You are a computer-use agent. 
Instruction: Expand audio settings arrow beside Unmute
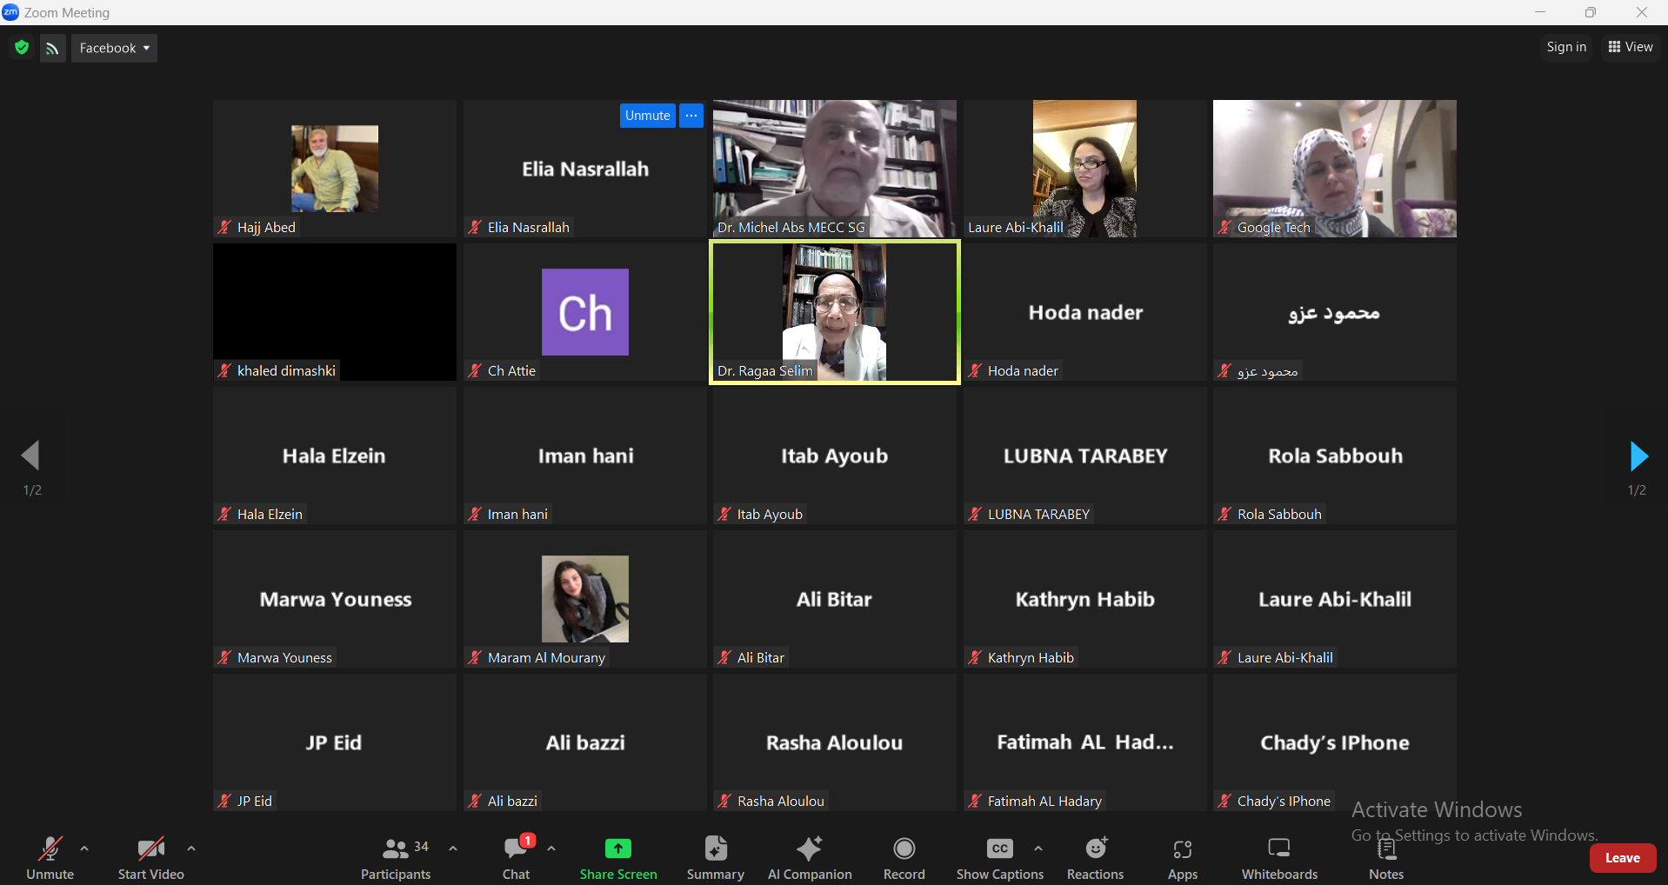(84, 848)
